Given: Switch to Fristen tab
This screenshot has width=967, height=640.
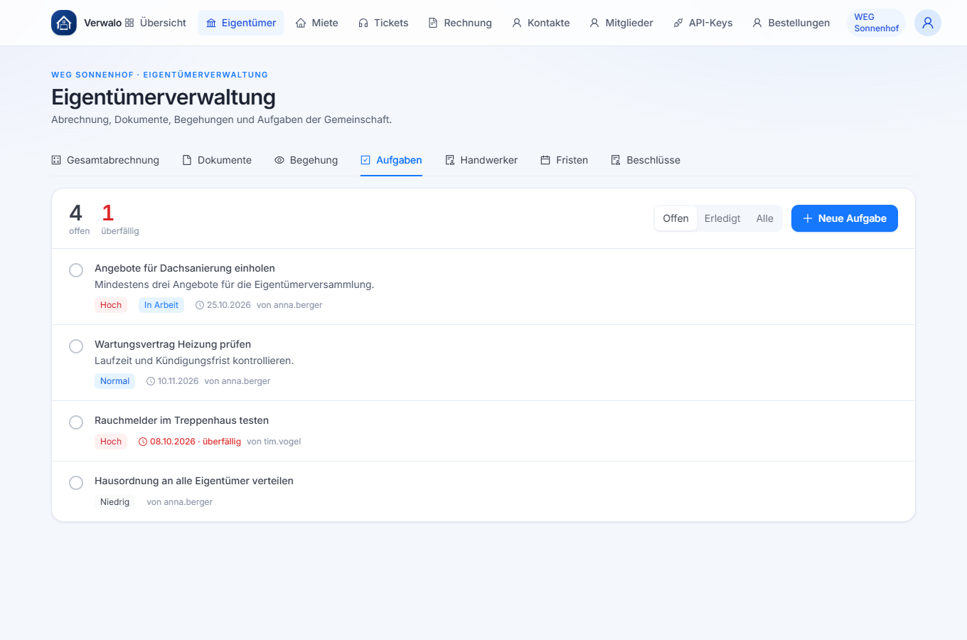Looking at the screenshot, I should click(x=565, y=160).
